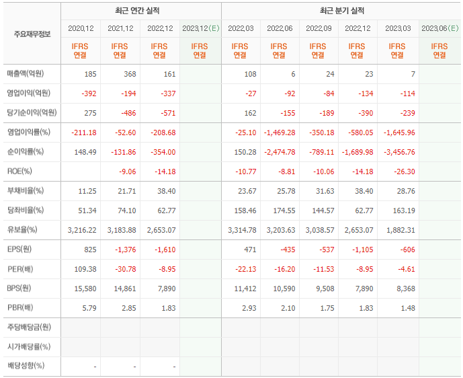
Task: Select the BPS(원) row label
Action: click(19, 288)
